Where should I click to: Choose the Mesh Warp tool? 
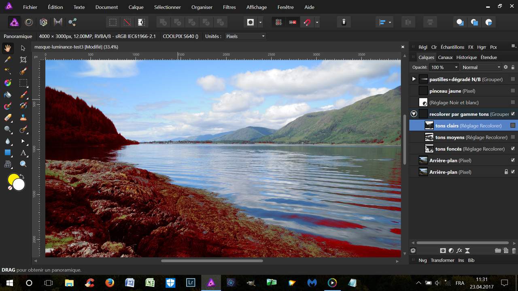7,164
